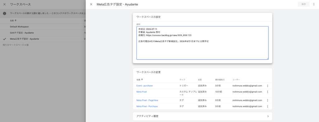This screenshot has width=319, height=122.
Task: Click the checkmark next to Meta広告タグ設定
Action: pyautogui.click(x=4, y=39)
